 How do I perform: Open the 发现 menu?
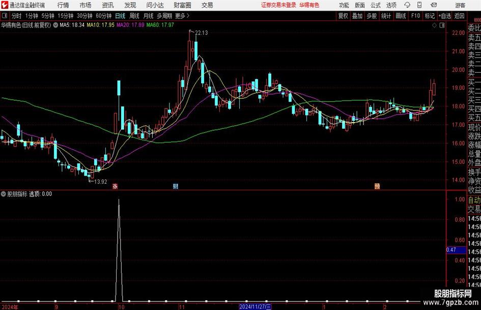[130, 5]
